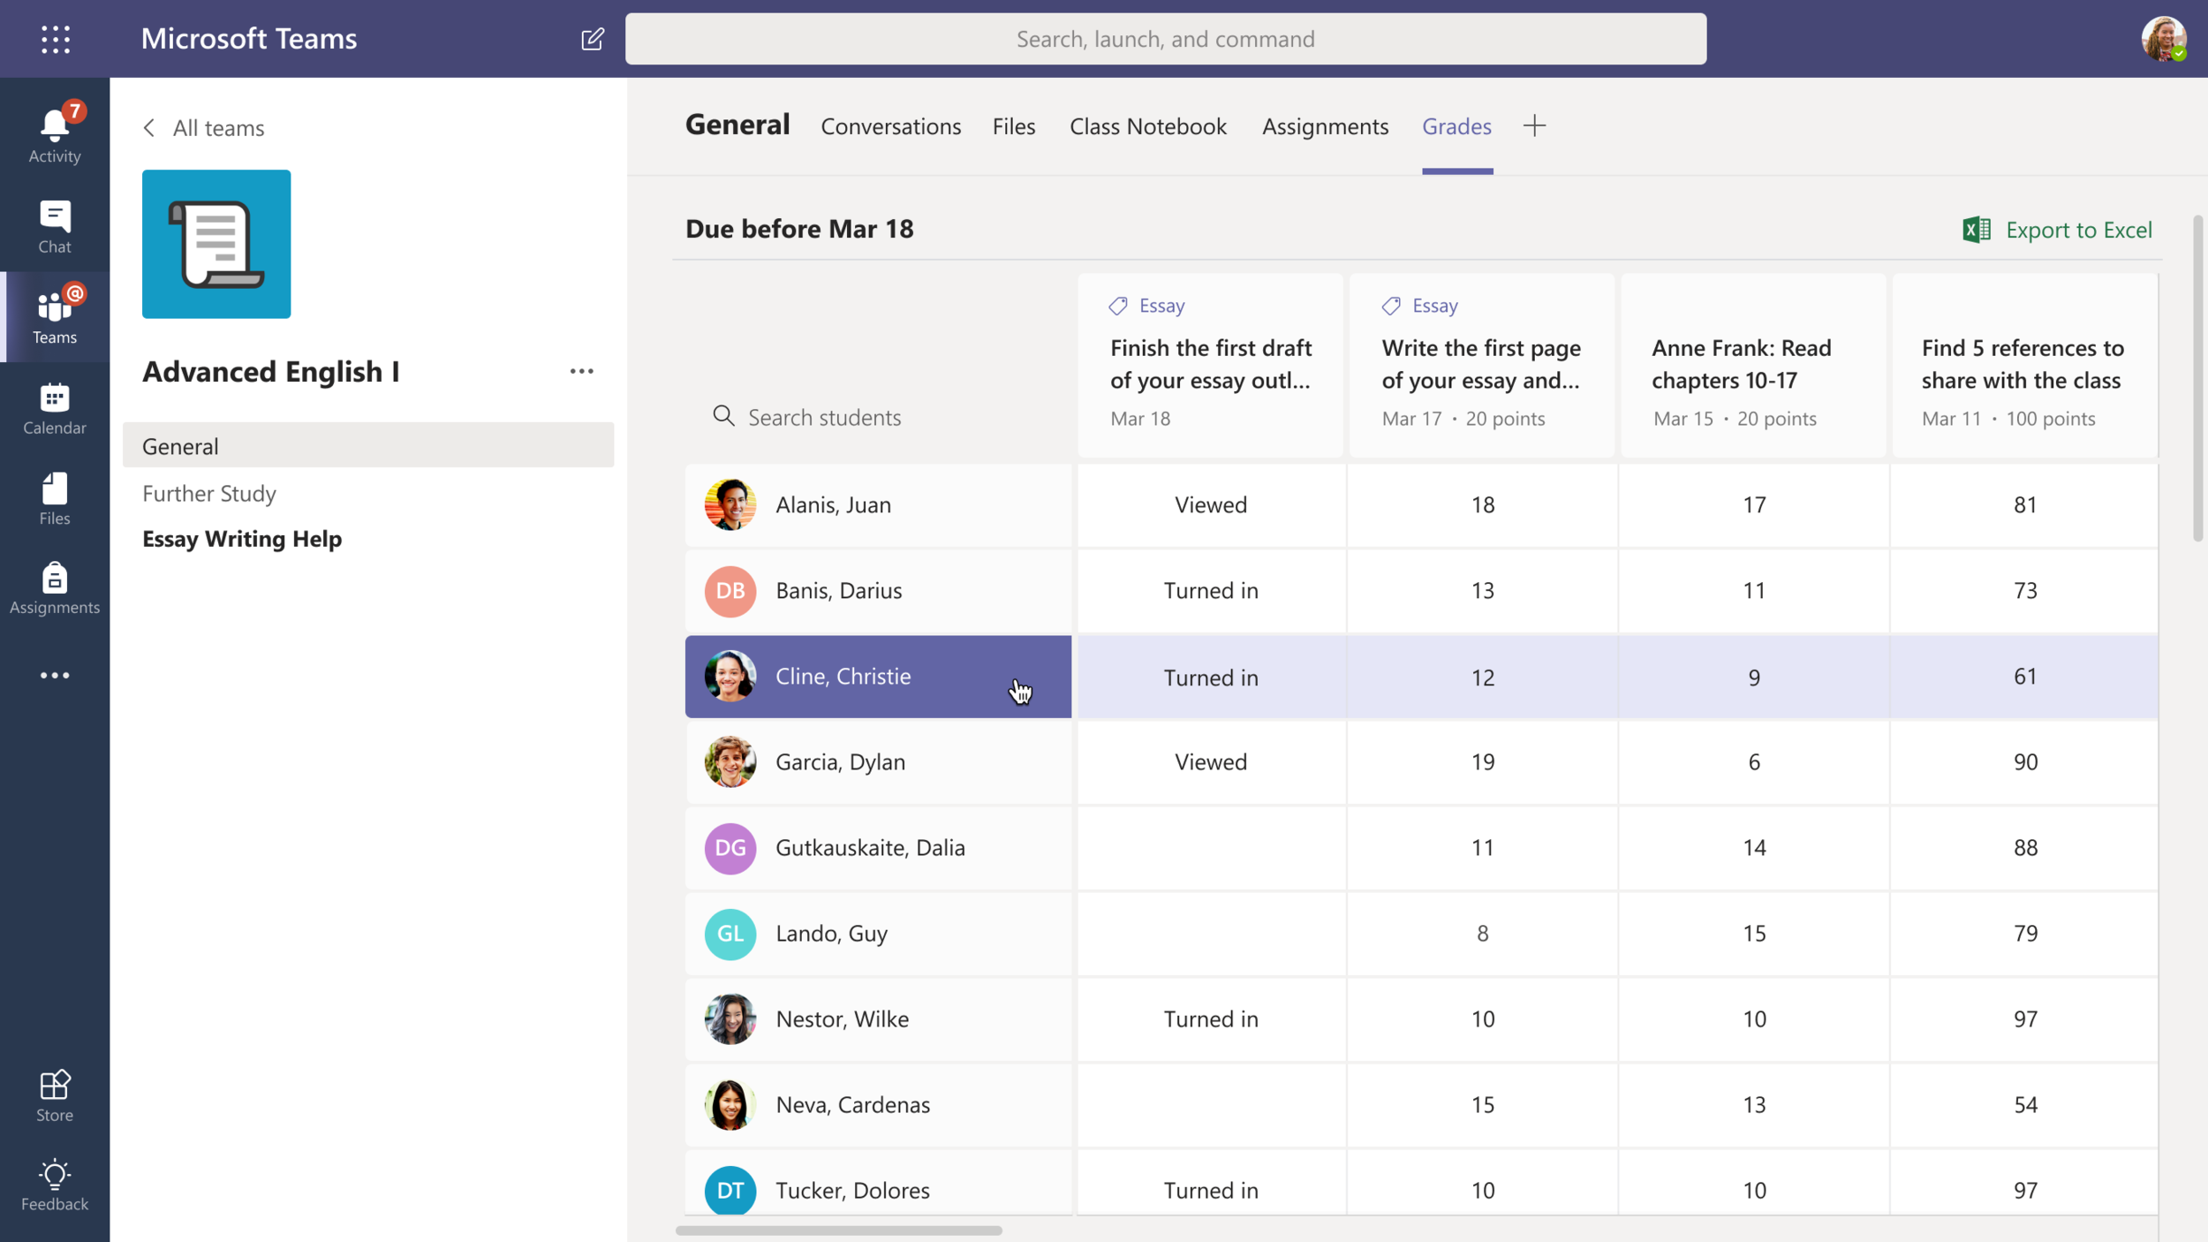Image resolution: width=2208 pixels, height=1242 pixels.
Task: Click the new chat compose icon
Action: pos(592,39)
